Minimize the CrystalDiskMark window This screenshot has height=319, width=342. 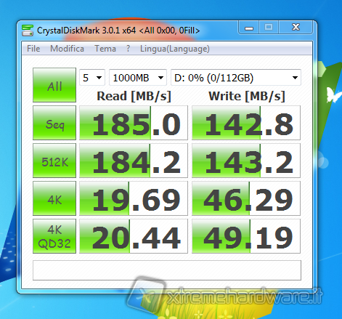point(249,28)
